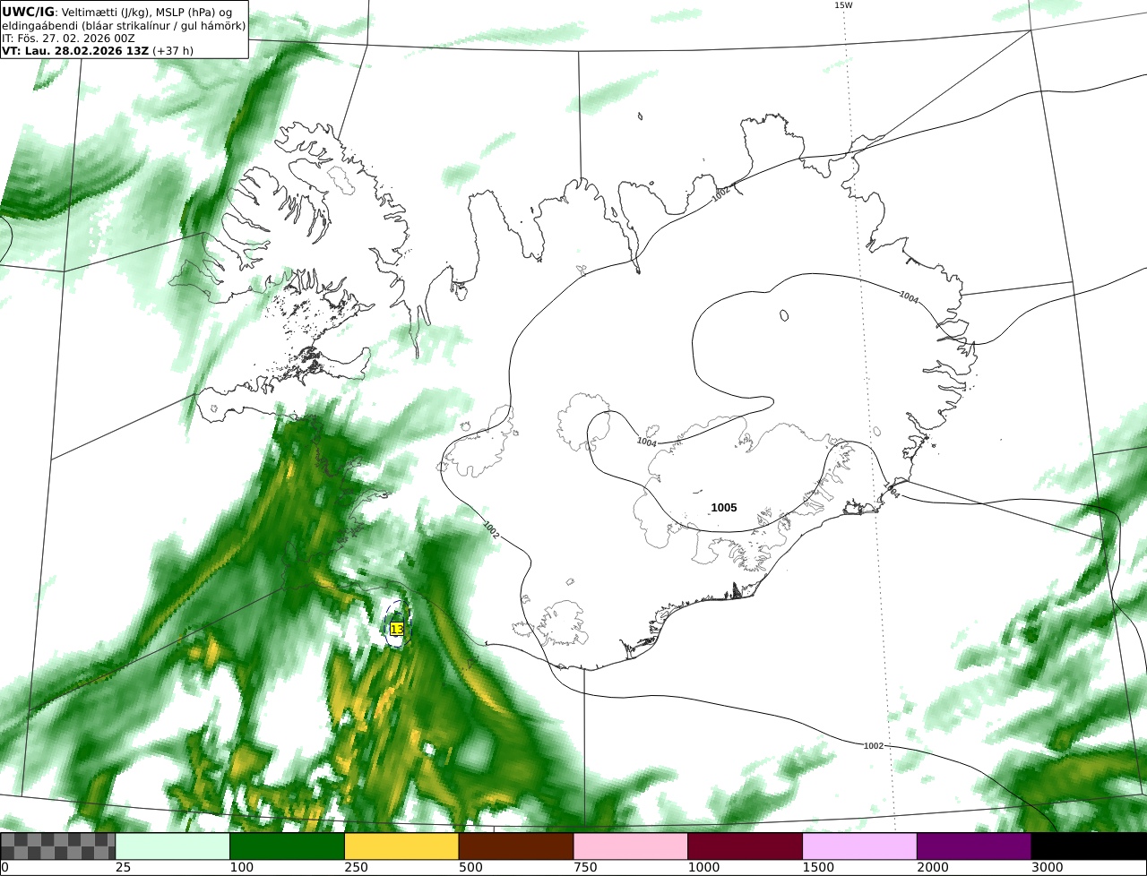Pick the maroon 1000–1500 legend swatch
Image resolution: width=1147 pixels, height=876 pixels.
pyautogui.click(x=746, y=846)
